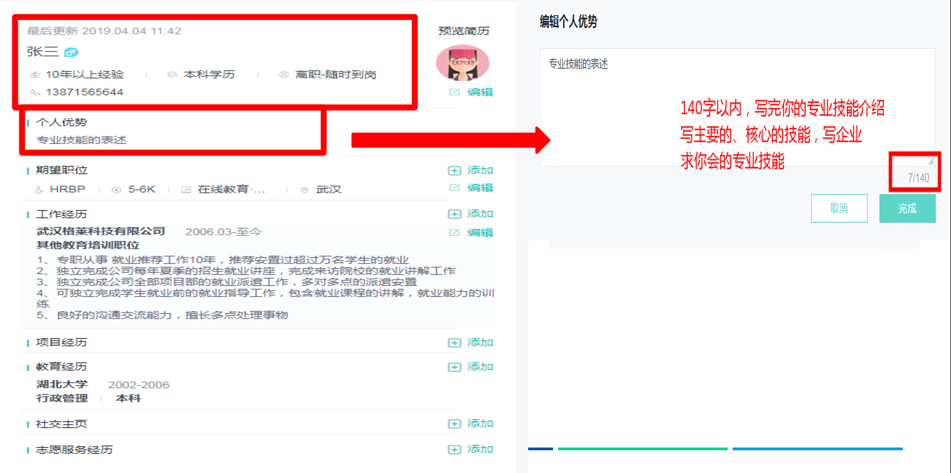The width and height of the screenshot is (951, 473).
Task: Click the edit pencil icon under profile avatar
Action: (x=454, y=92)
